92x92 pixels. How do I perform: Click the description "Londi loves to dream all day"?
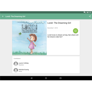(x=58, y=35)
